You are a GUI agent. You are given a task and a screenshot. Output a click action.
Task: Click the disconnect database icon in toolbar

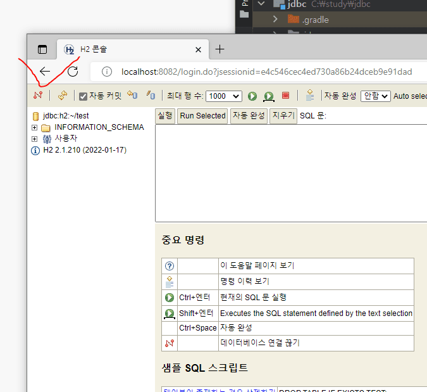pos(38,96)
